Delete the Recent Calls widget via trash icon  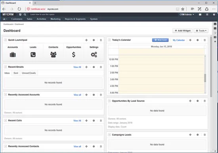coord(101,121)
